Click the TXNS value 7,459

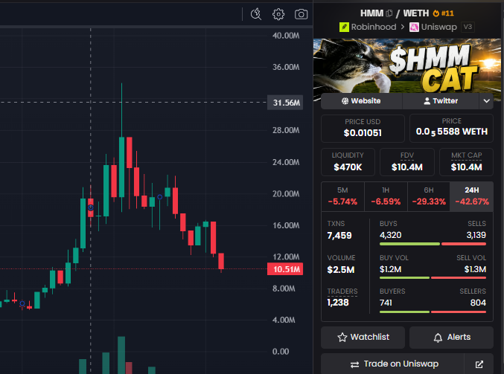[339, 236]
